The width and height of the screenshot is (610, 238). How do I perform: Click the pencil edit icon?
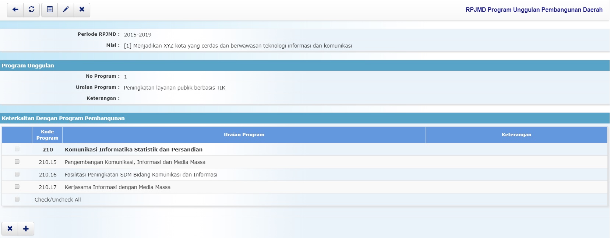pos(66,10)
